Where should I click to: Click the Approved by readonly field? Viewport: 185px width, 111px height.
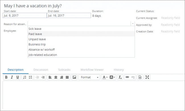tap(170, 25)
